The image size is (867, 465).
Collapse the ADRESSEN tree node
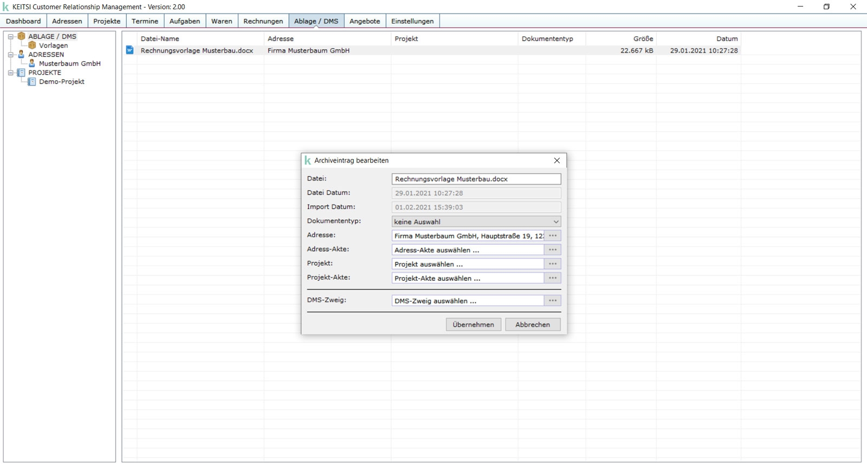click(10, 55)
